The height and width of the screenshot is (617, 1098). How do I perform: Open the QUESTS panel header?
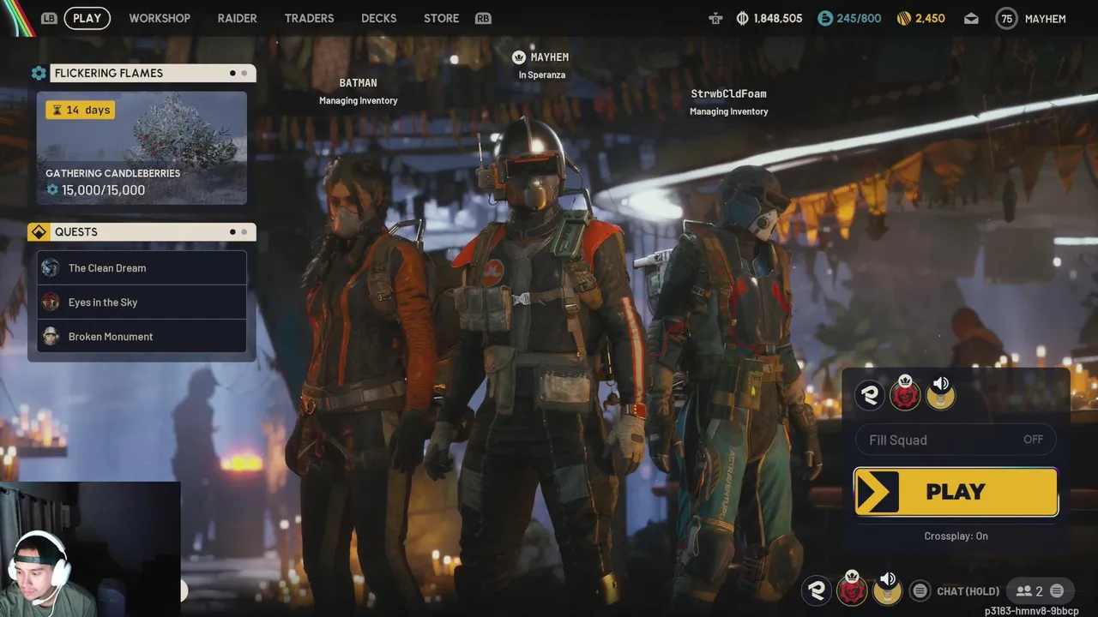pos(153,232)
